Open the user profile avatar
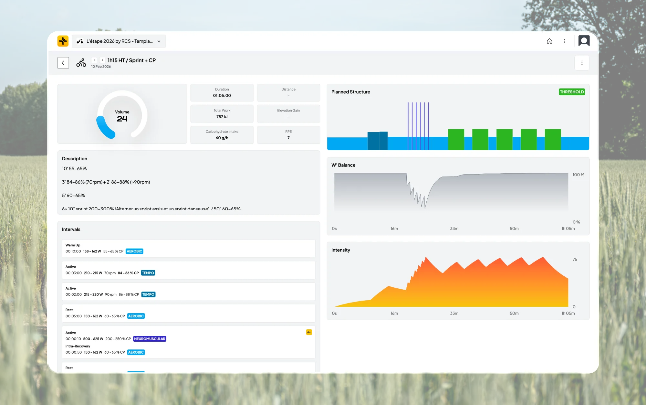Viewport: 646px width, 405px height. 584,41
